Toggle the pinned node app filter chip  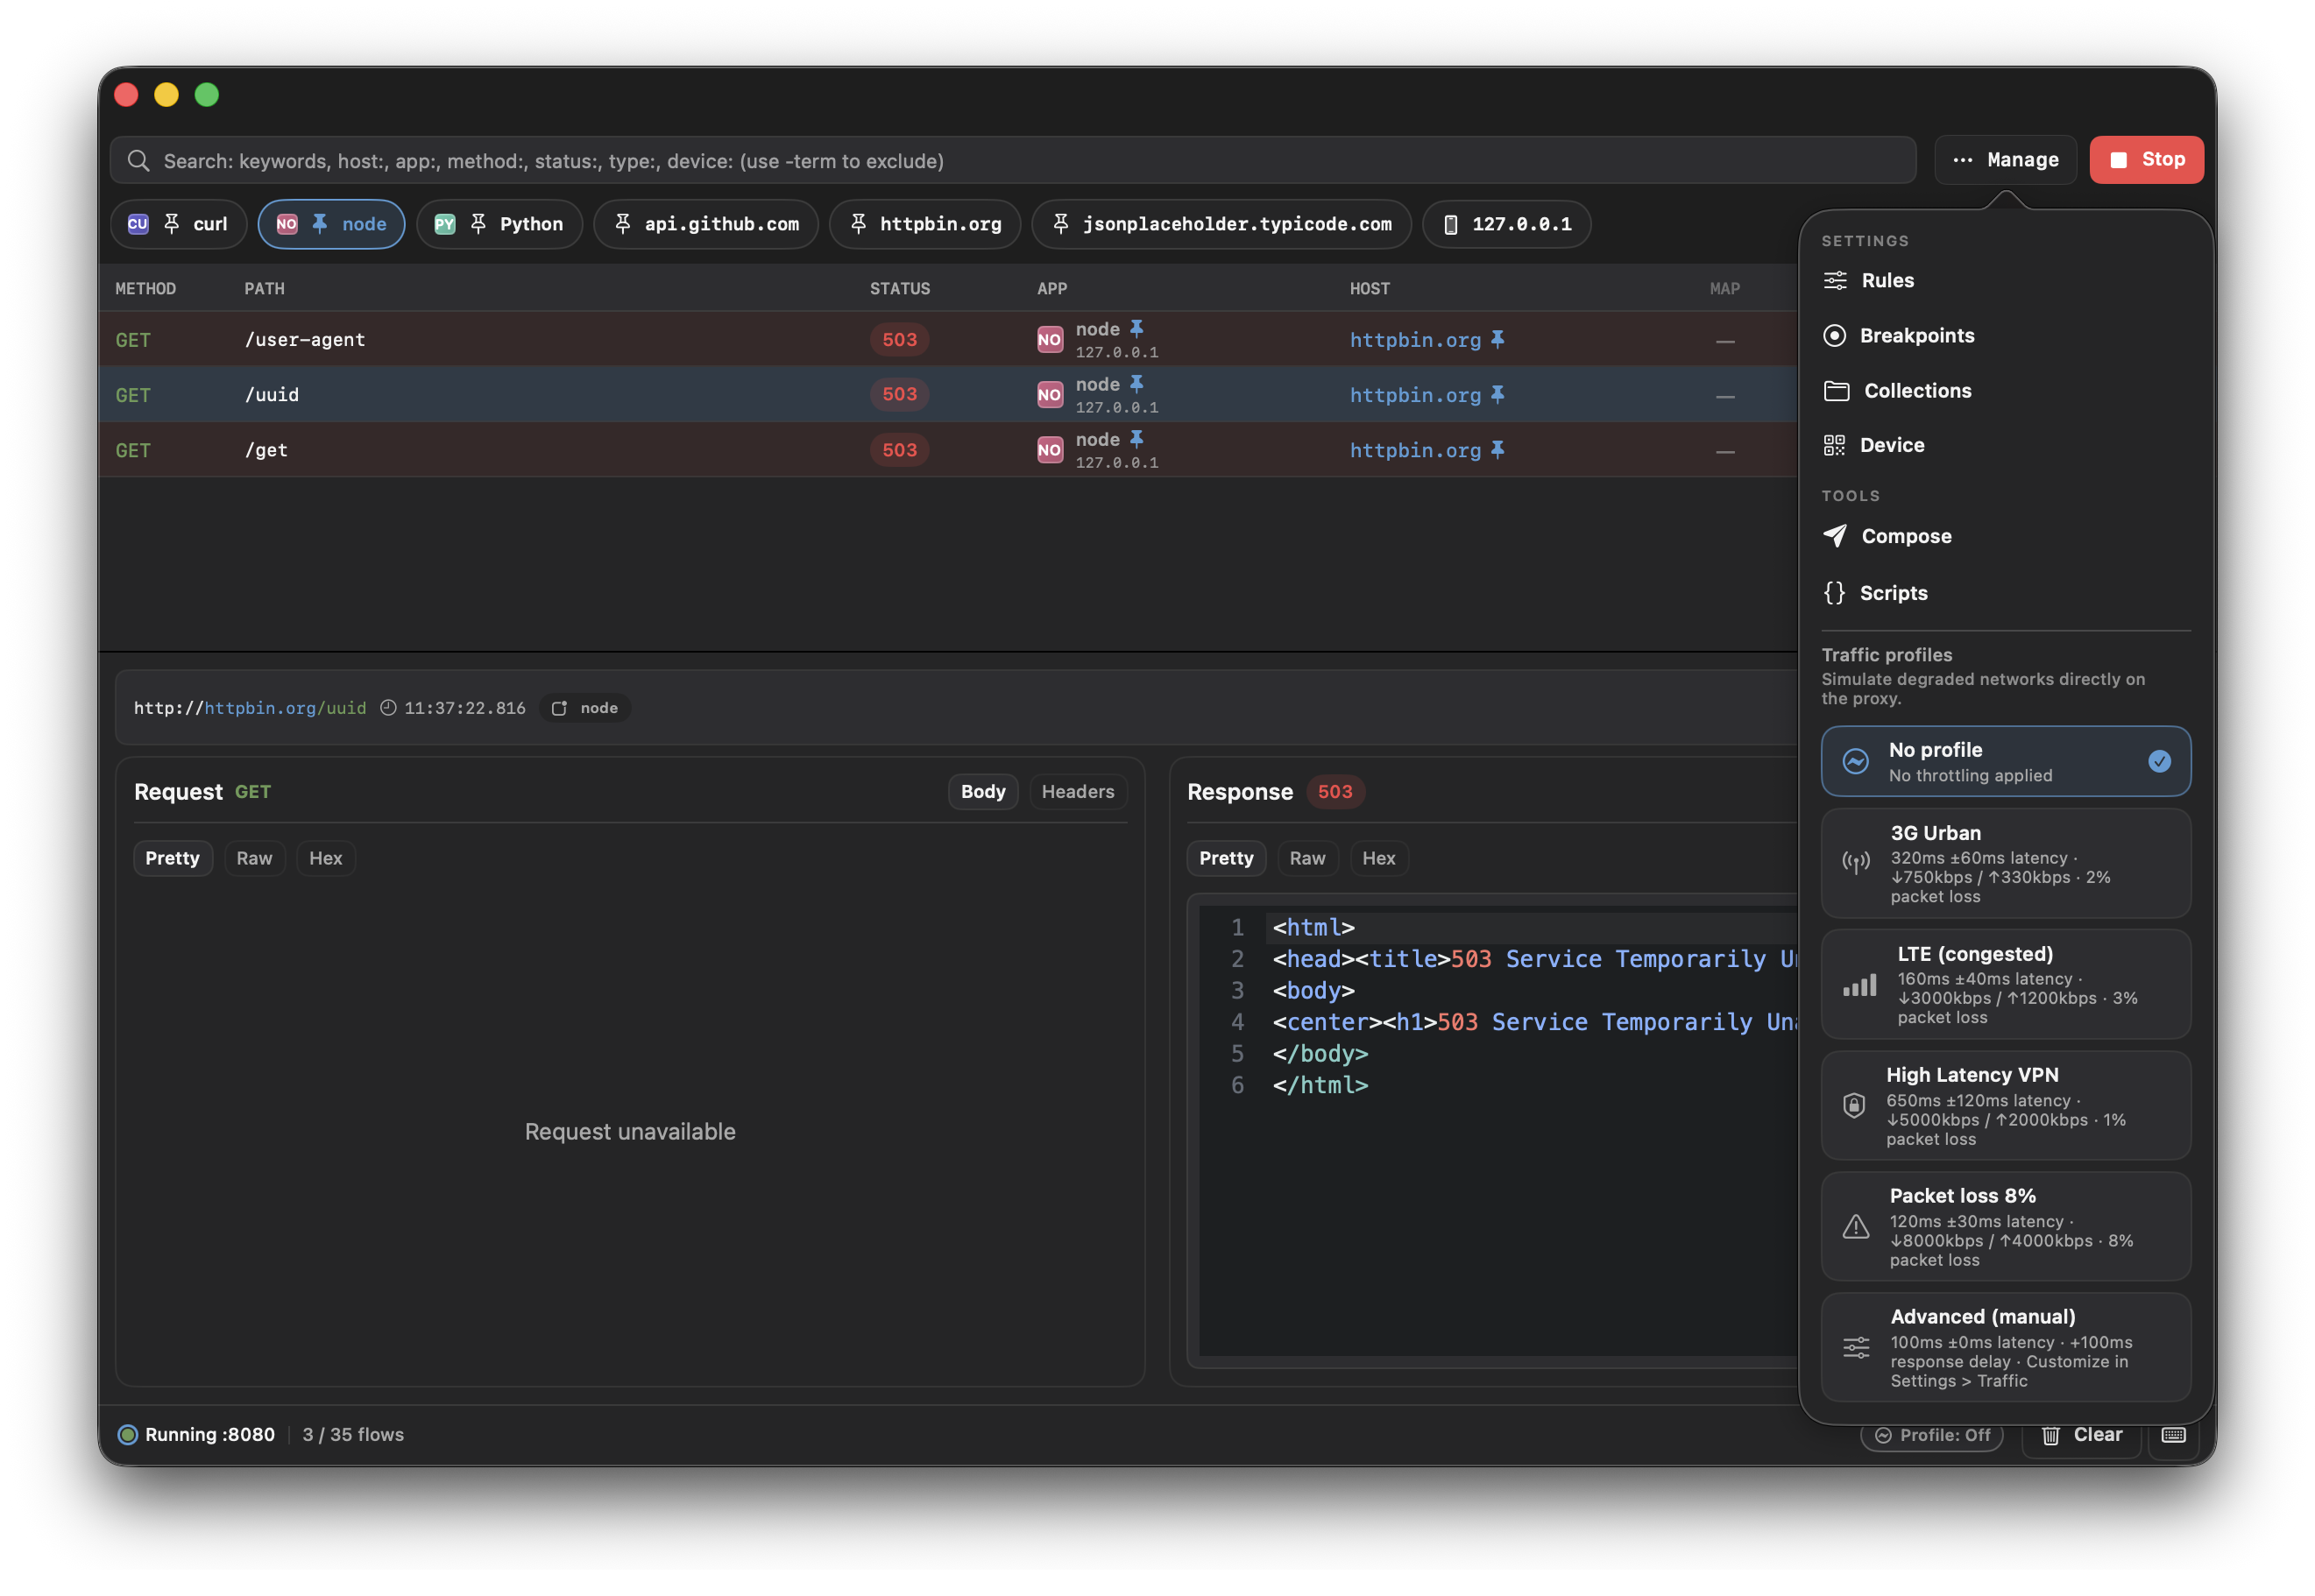coord(331,224)
